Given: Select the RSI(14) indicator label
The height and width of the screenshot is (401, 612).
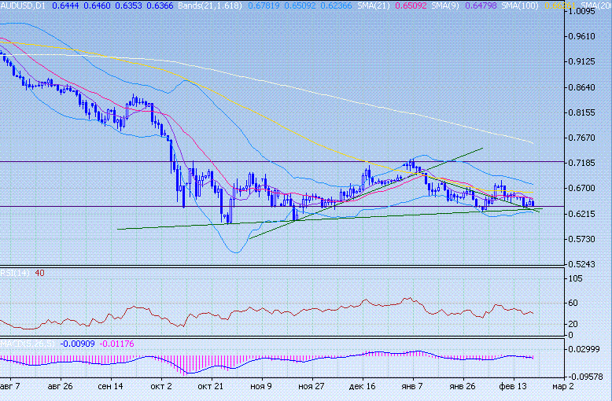Looking at the screenshot, I should point(11,273).
